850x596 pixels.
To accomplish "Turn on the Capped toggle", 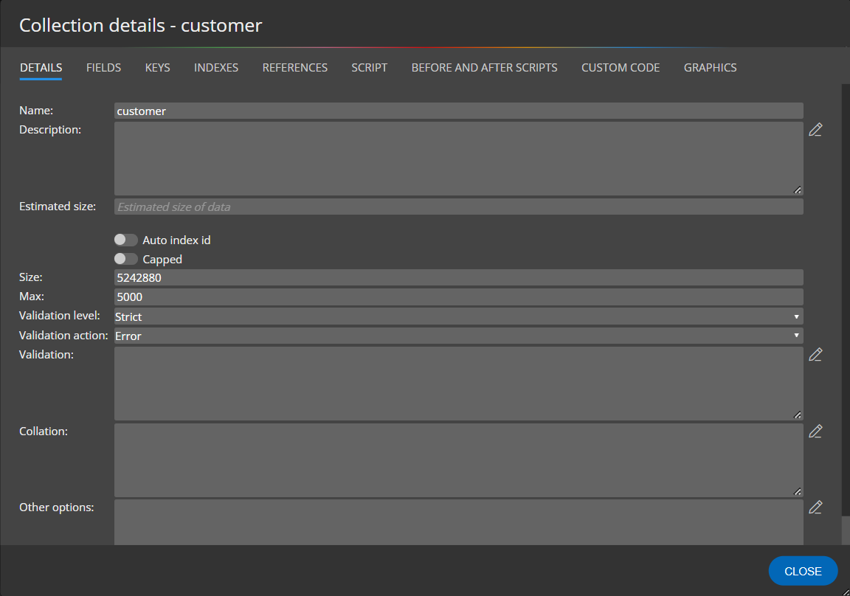I will pyautogui.click(x=126, y=260).
